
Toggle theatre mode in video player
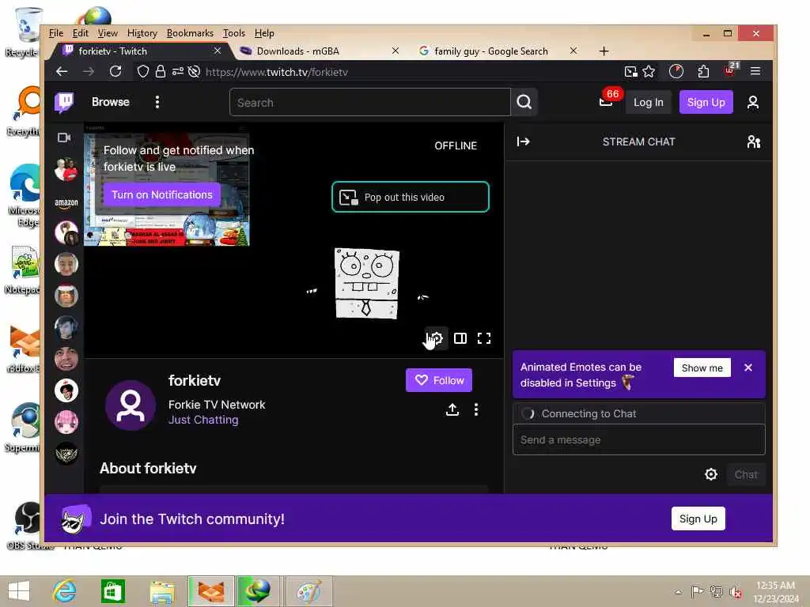(460, 338)
